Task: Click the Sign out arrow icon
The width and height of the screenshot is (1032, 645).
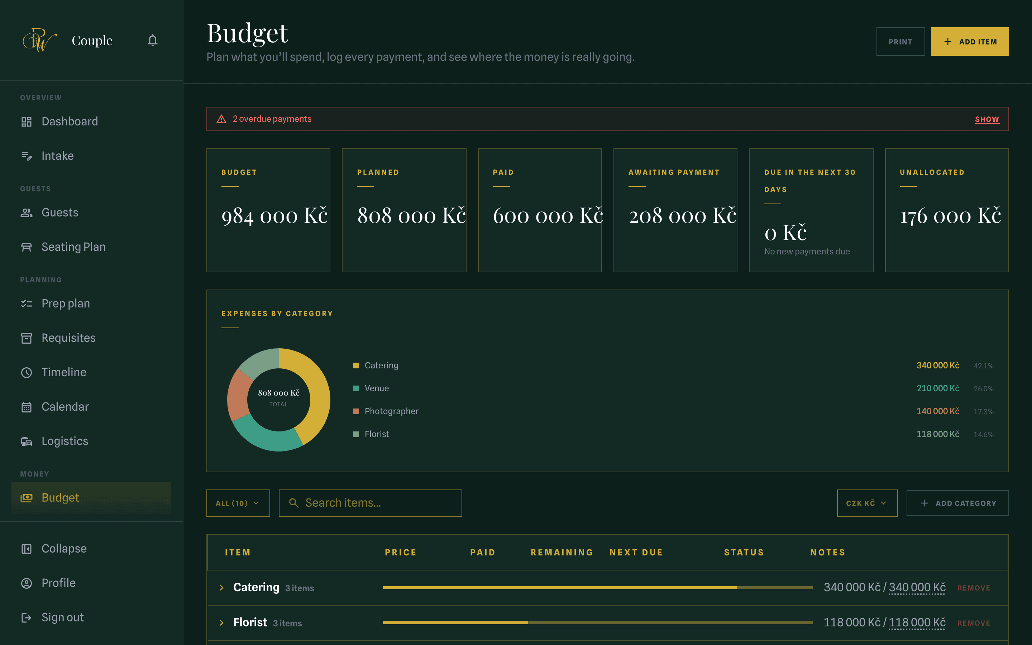Action: point(27,617)
